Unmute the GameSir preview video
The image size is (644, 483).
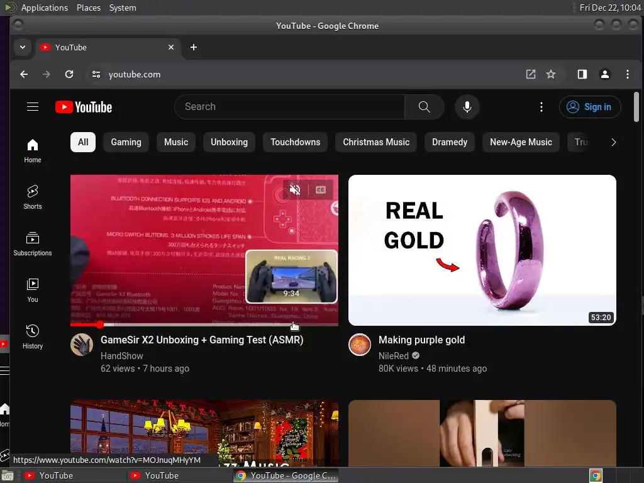[294, 190]
